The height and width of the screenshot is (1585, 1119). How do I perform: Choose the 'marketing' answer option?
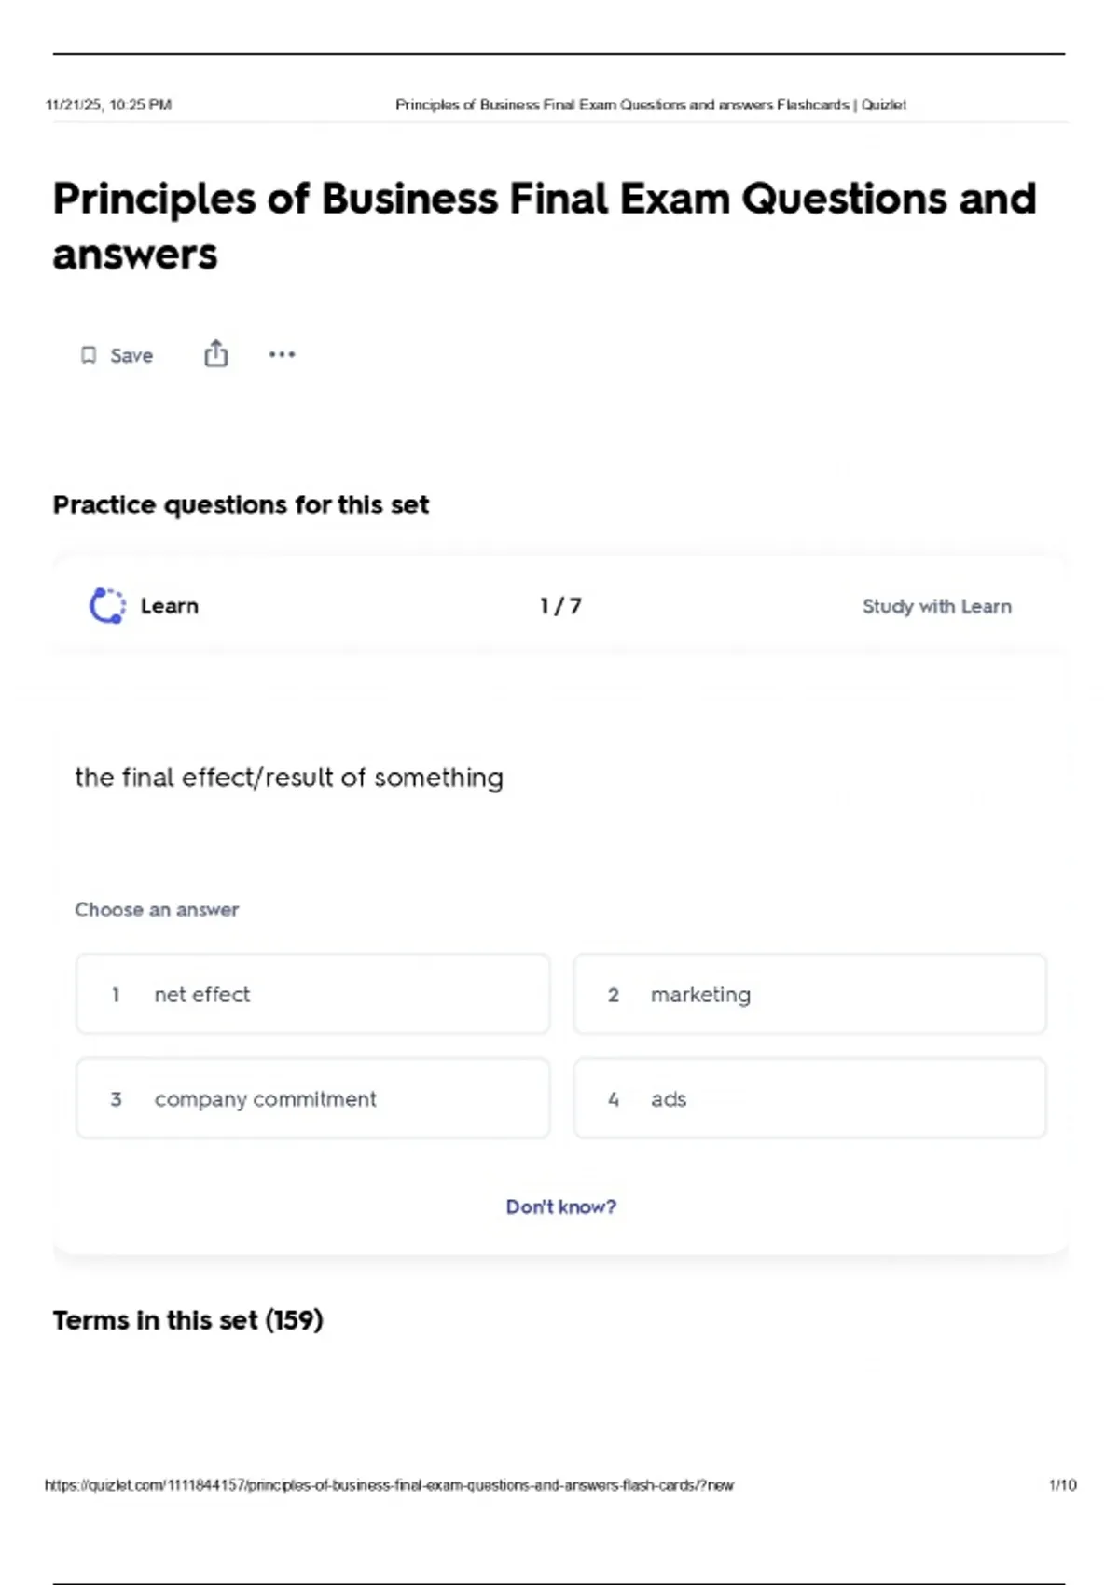(x=809, y=994)
